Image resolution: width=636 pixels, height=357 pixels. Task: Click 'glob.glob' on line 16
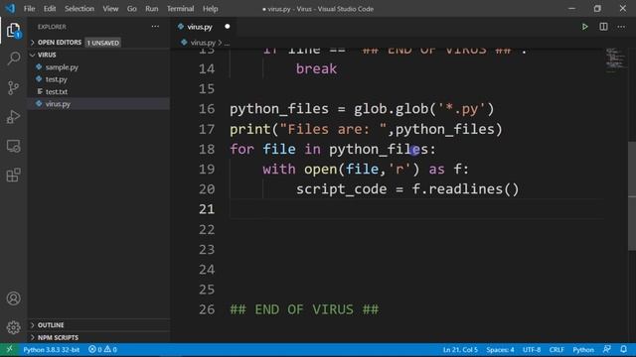pyautogui.click(x=391, y=109)
